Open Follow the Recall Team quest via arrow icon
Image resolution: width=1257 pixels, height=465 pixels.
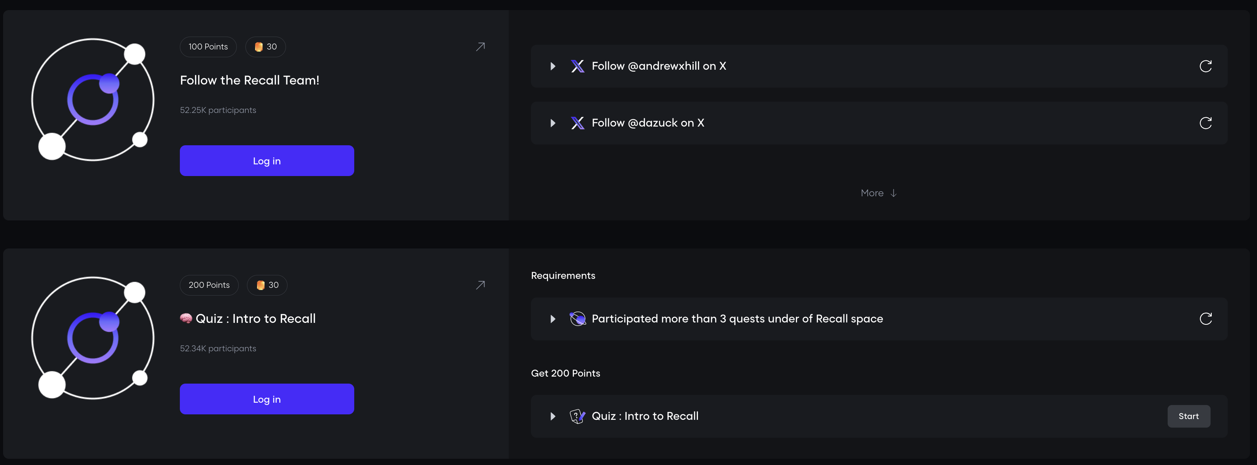[x=480, y=47]
